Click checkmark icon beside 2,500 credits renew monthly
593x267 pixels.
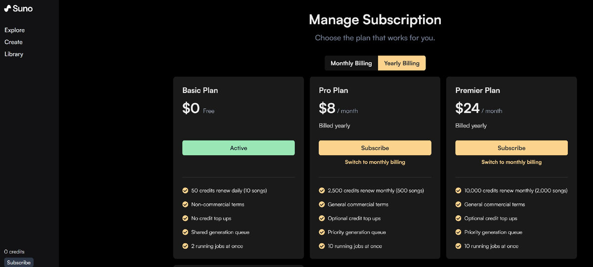point(322,190)
